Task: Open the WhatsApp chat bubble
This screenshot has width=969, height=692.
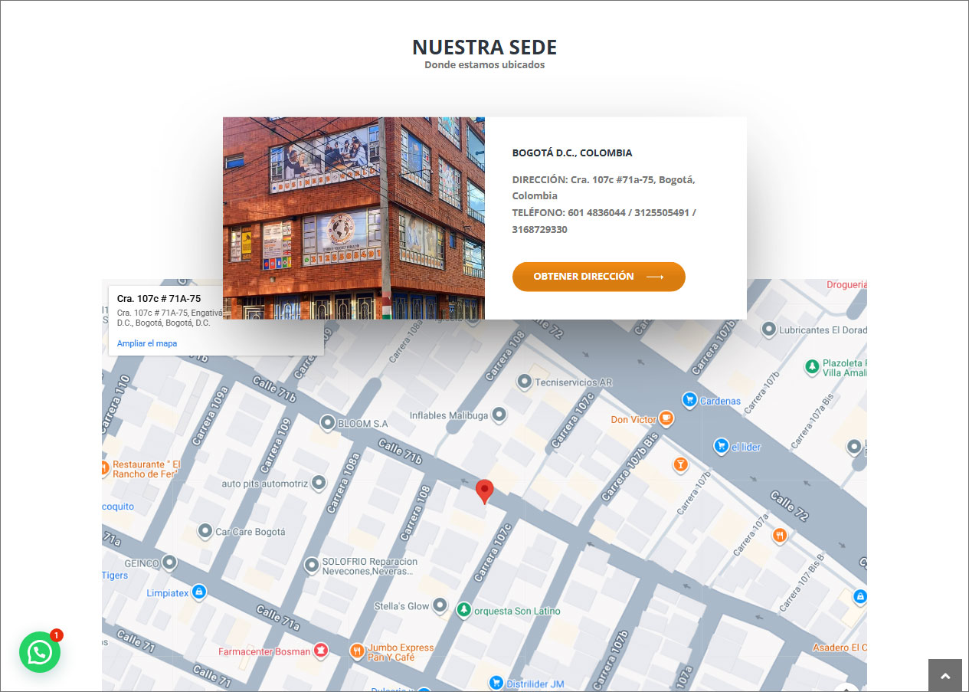Action: click(x=40, y=652)
